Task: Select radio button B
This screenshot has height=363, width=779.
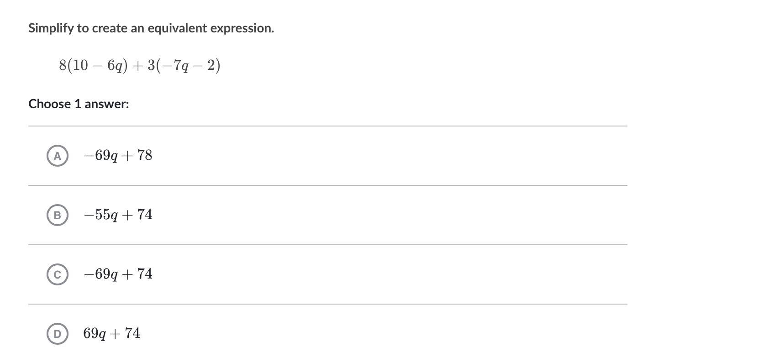Action: [57, 215]
